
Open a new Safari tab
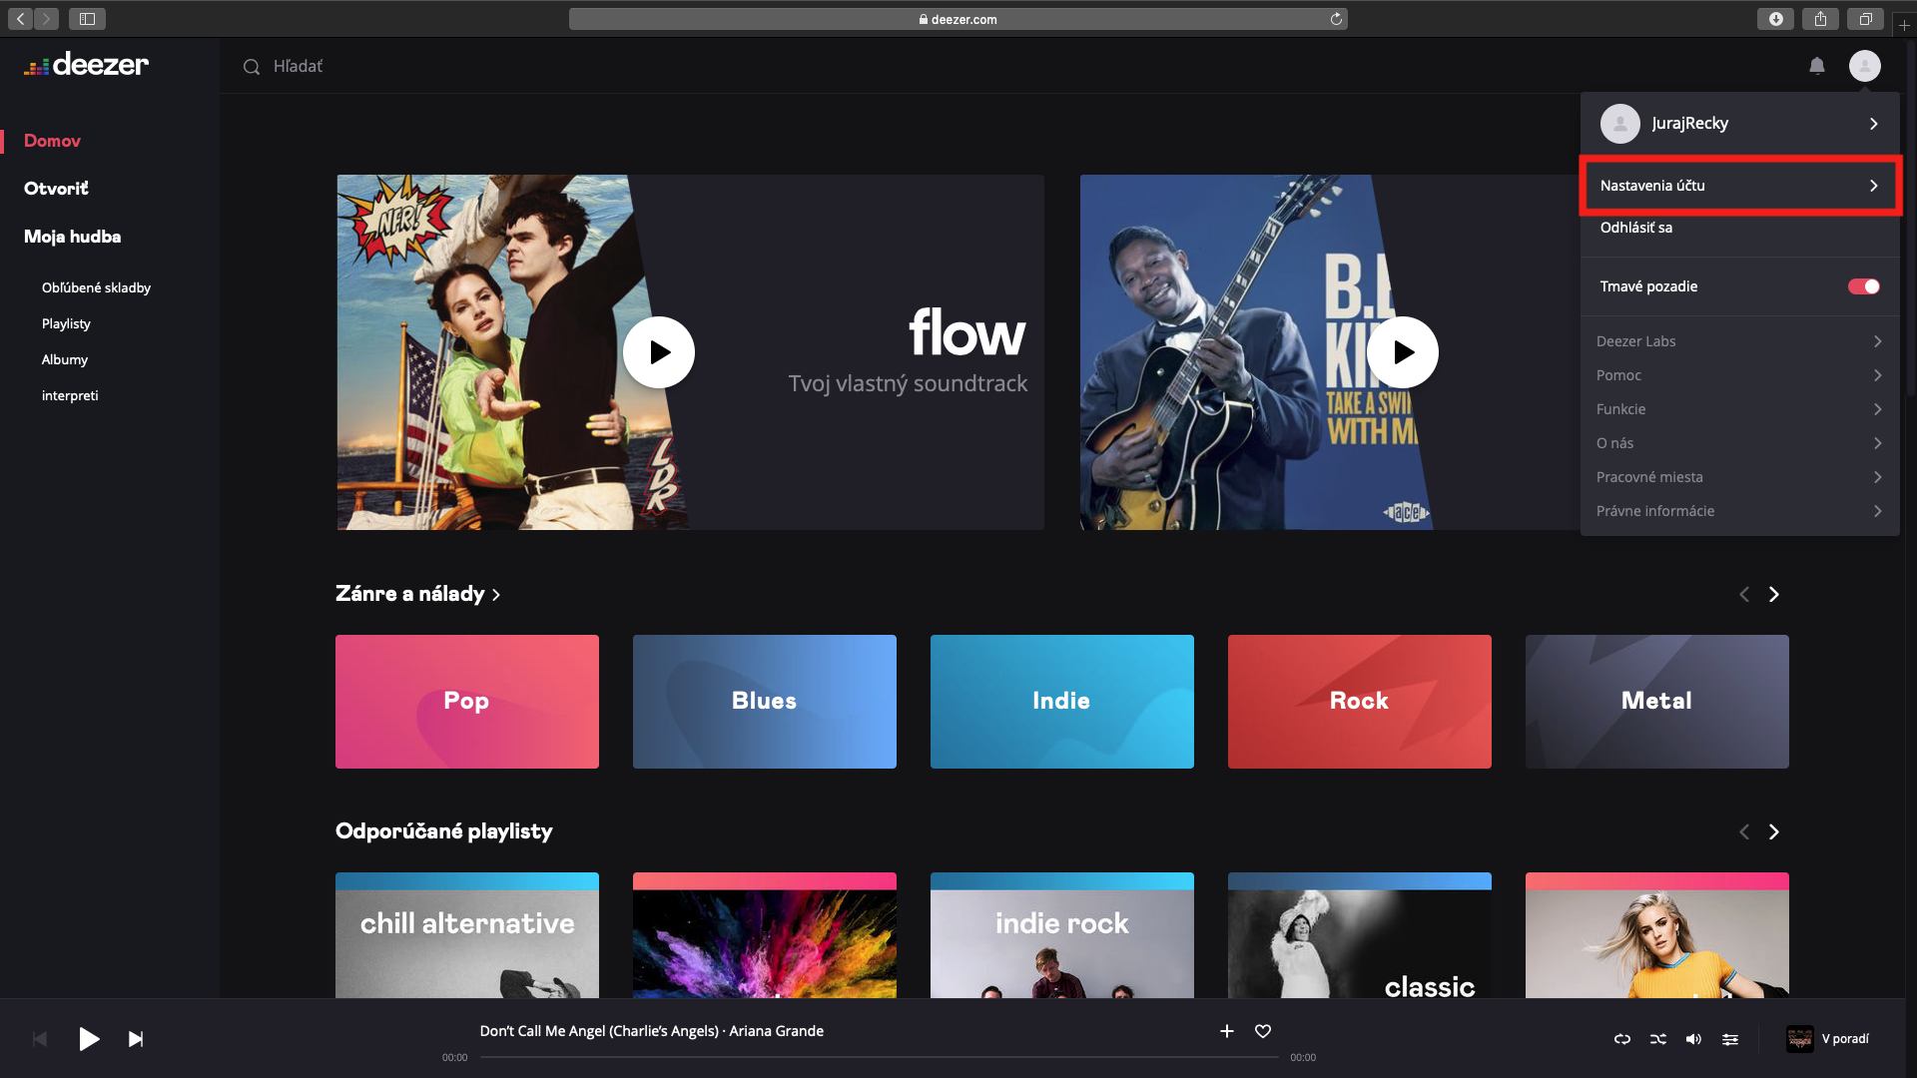1905,25
